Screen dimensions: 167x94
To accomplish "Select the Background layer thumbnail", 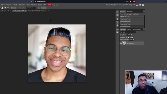I will pos(124,43).
